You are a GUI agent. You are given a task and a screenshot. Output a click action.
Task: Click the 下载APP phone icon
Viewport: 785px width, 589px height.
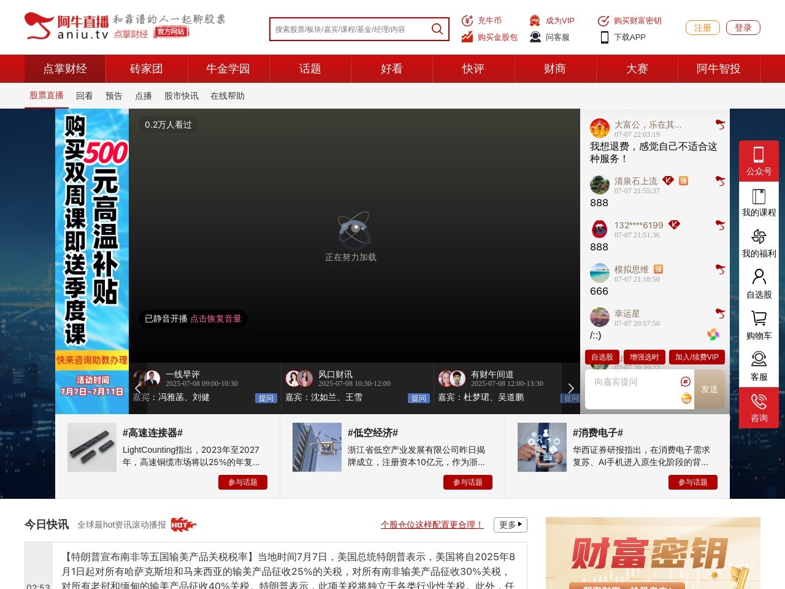click(604, 37)
